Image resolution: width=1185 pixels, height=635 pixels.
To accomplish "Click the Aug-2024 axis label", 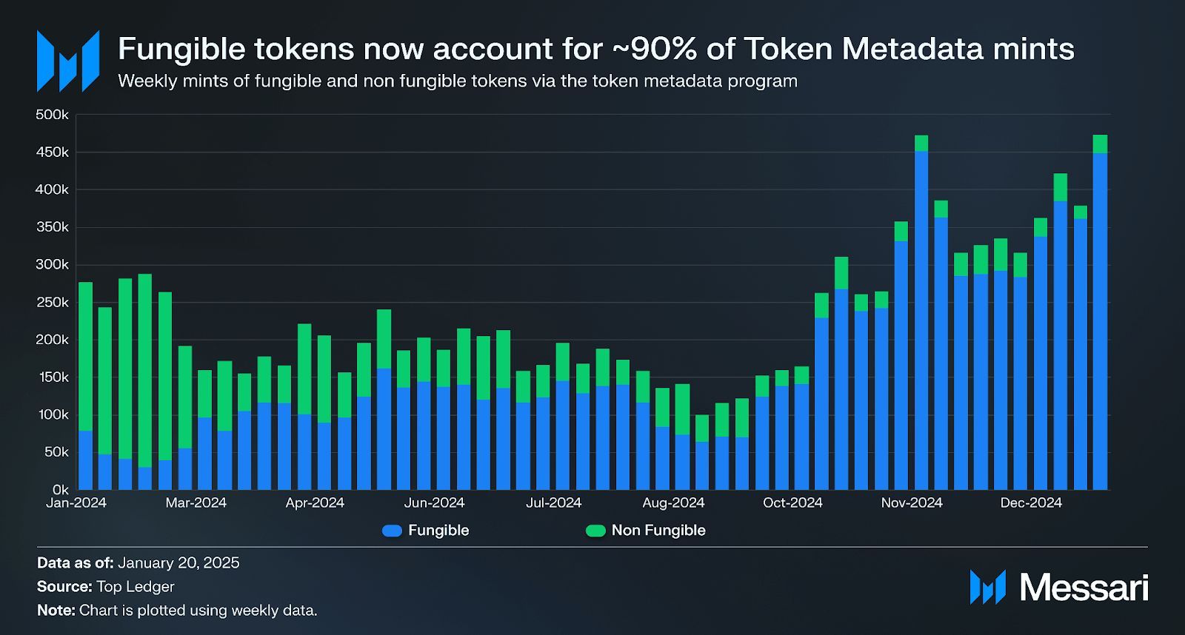I will pos(673,503).
